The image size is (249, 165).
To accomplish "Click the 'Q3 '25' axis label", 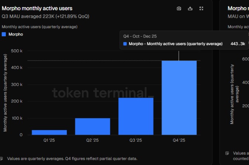I will pos(136,140).
